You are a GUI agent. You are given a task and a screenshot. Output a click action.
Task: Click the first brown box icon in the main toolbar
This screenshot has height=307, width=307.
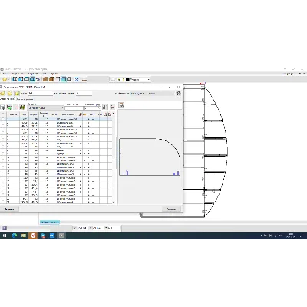click(45, 79)
